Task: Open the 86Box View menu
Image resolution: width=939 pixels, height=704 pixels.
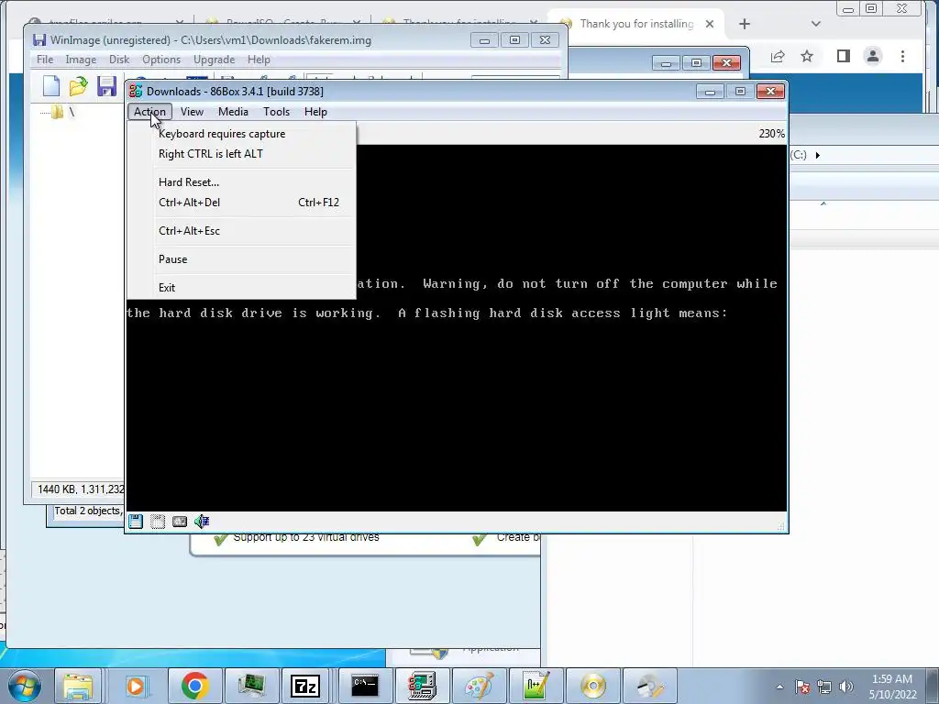Action: (192, 112)
